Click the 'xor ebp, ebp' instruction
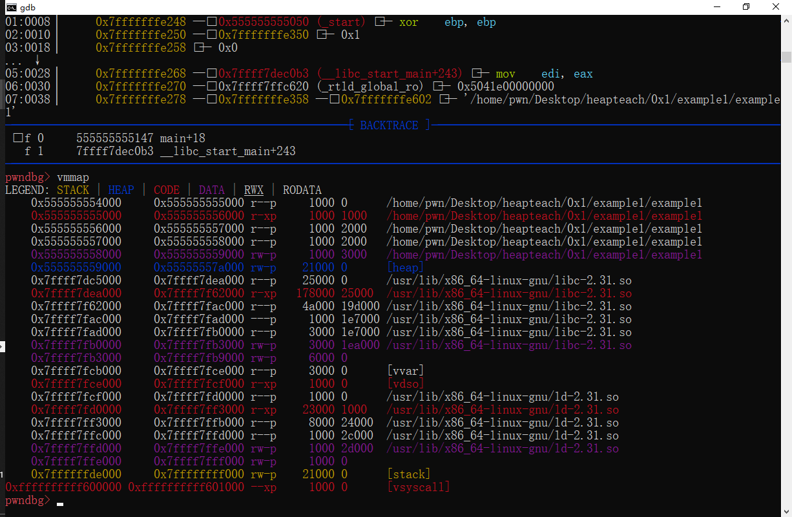The width and height of the screenshot is (792, 517). tap(448, 22)
